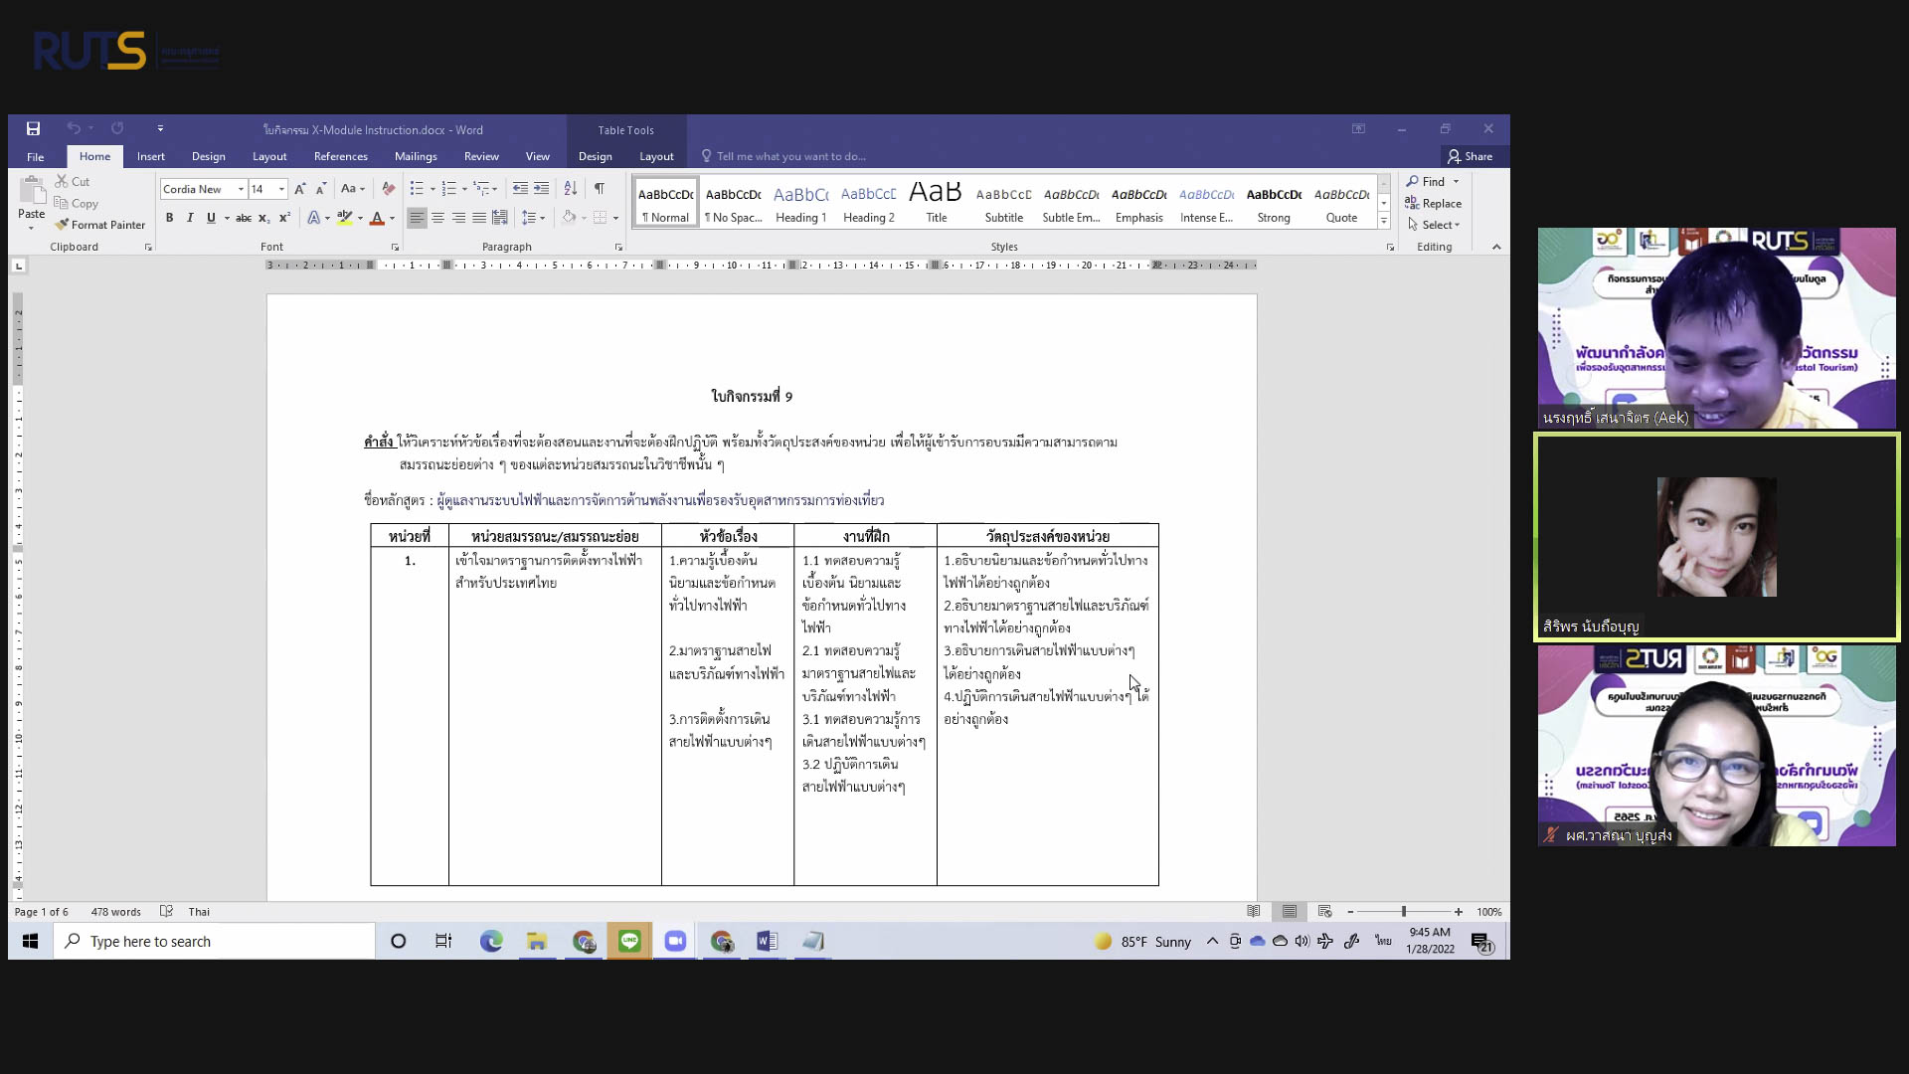Toggle underline formatting
The width and height of the screenshot is (1909, 1074).
211,218
